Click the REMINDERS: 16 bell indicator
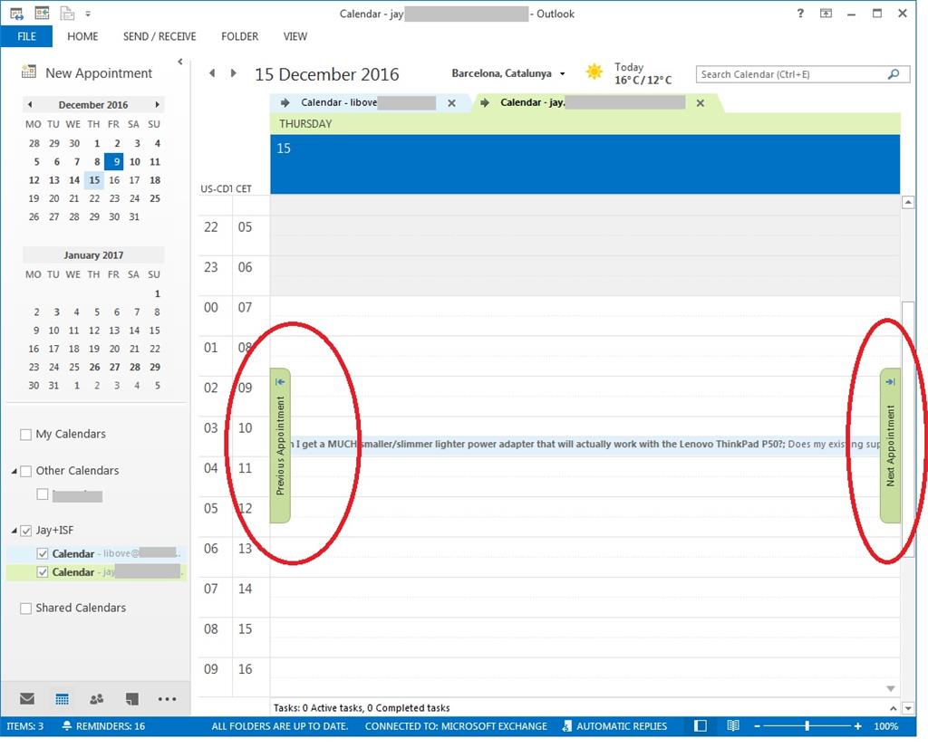This screenshot has width=928, height=748. pos(103,726)
